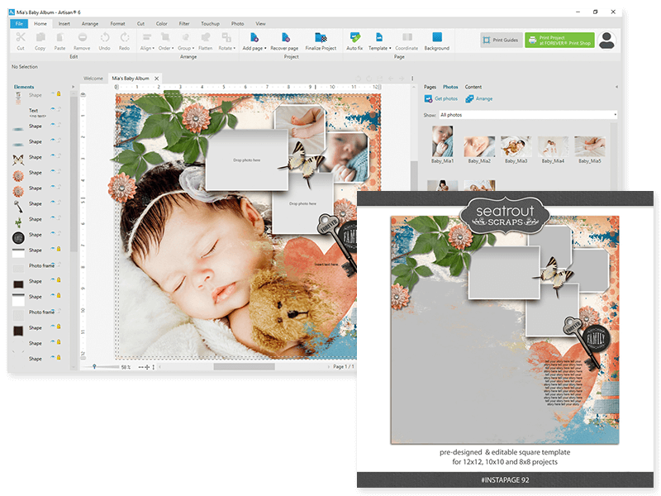Switch to the View ribbon tab
The image size is (661, 496).
pyautogui.click(x=260, y=24)
